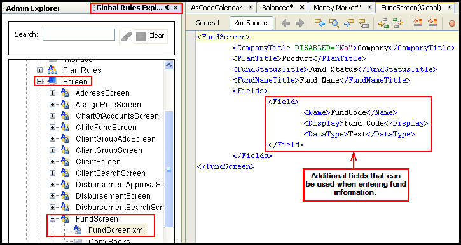Viewport: 461px width, 245px height.
Task: Close the Money Market* tab
Action: click(x=369, y=8)
